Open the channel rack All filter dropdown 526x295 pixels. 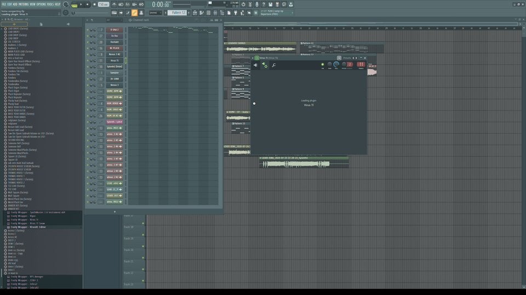[x=109, y=20]
